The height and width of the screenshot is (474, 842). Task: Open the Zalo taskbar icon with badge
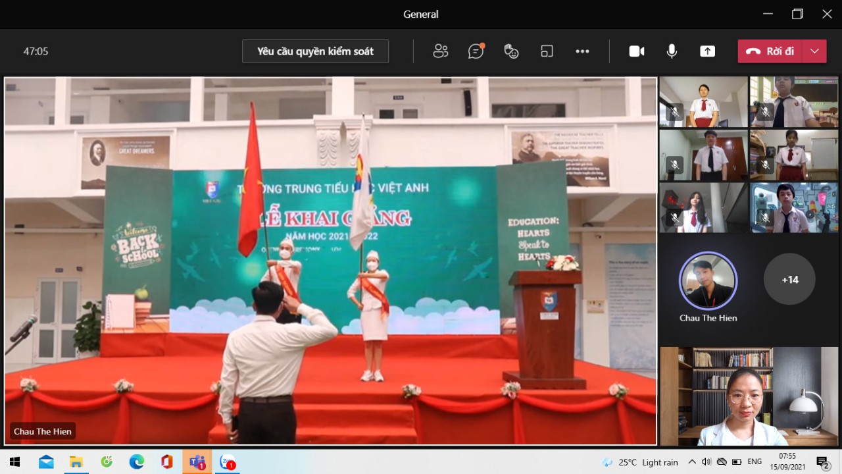point(228,462)
